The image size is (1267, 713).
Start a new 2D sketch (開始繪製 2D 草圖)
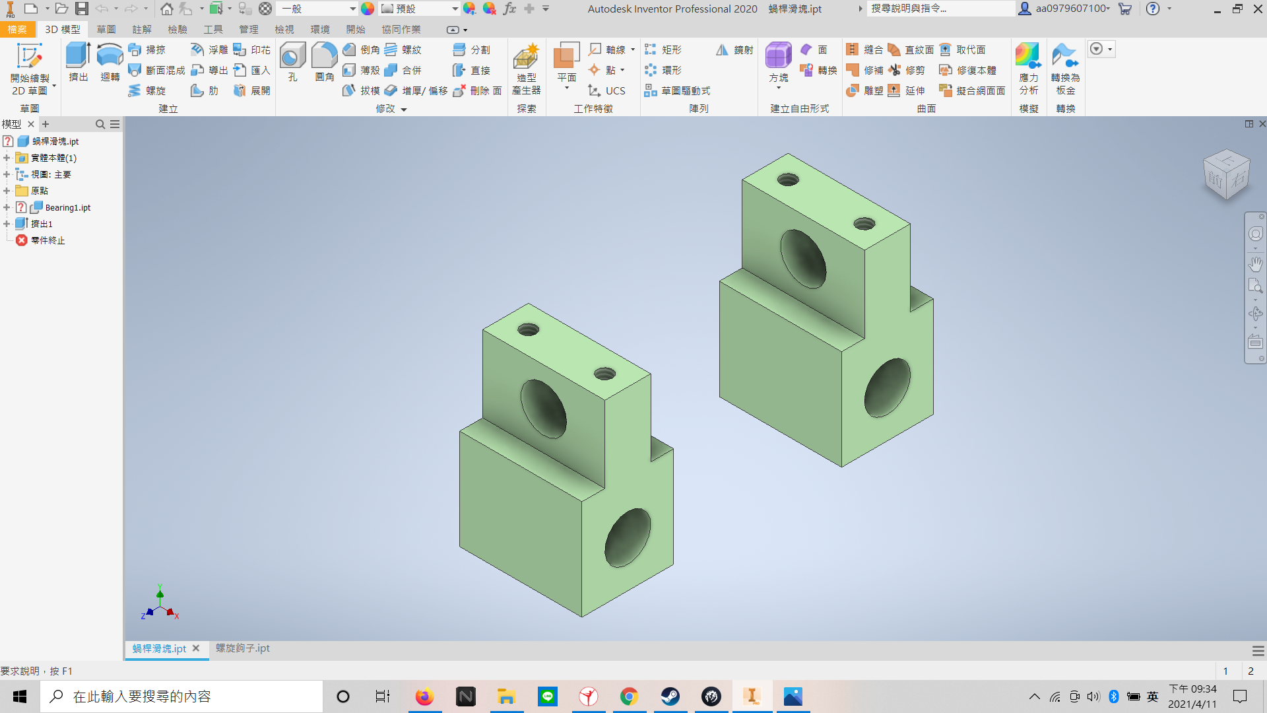point(30,69)
